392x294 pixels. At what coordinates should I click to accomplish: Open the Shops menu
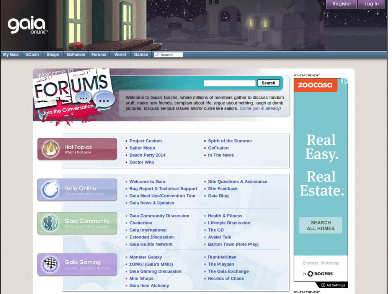coord(53,54)
